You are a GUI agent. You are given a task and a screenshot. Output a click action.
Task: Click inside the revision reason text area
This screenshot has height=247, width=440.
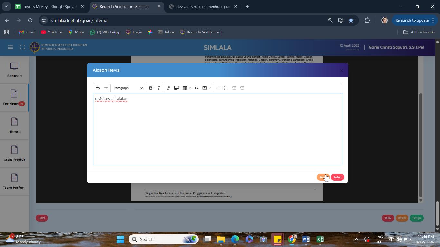[217, 129]
